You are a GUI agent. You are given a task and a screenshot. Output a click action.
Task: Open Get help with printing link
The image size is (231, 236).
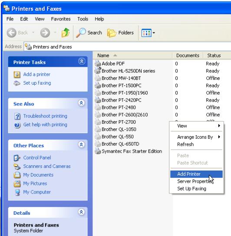(x=45, y=125)
